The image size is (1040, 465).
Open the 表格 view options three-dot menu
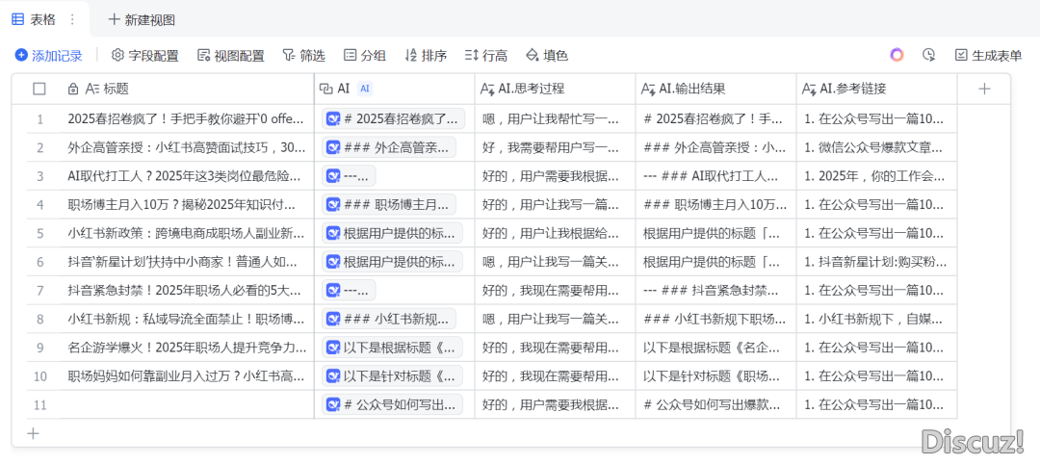(x=71, y=19)
